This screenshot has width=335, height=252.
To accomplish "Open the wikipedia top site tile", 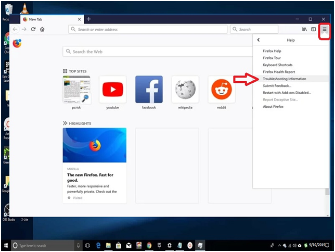I will click(185, 90).
